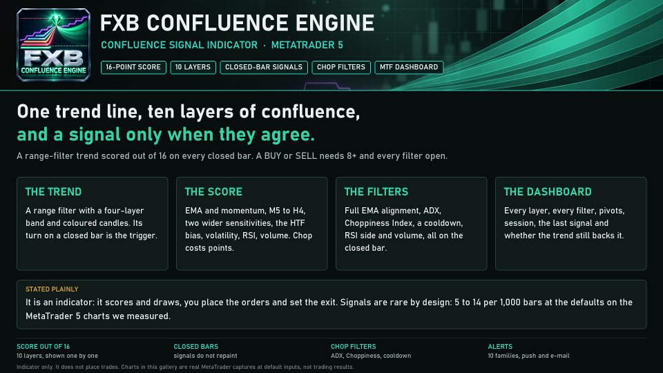Click text 'A range filter with a four-layer'
Viewport: 663px width, 373px height.
pyautogui.click(x=84, y=211)
